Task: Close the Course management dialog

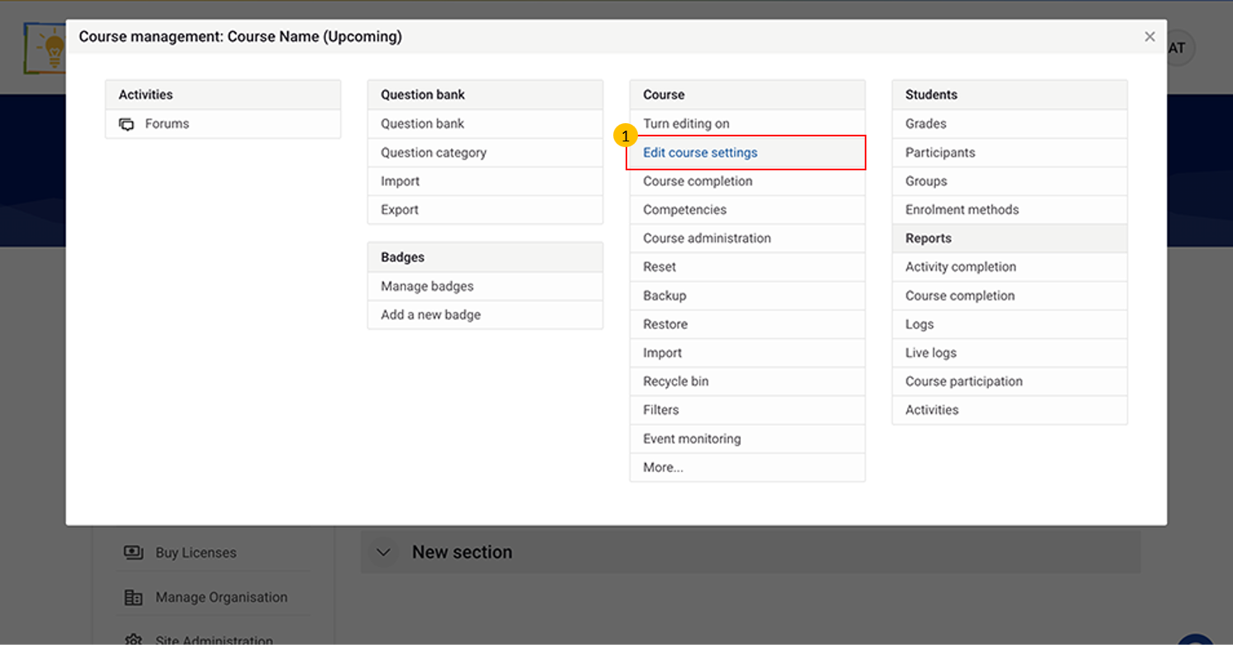Action: [x=1149, y=36]
